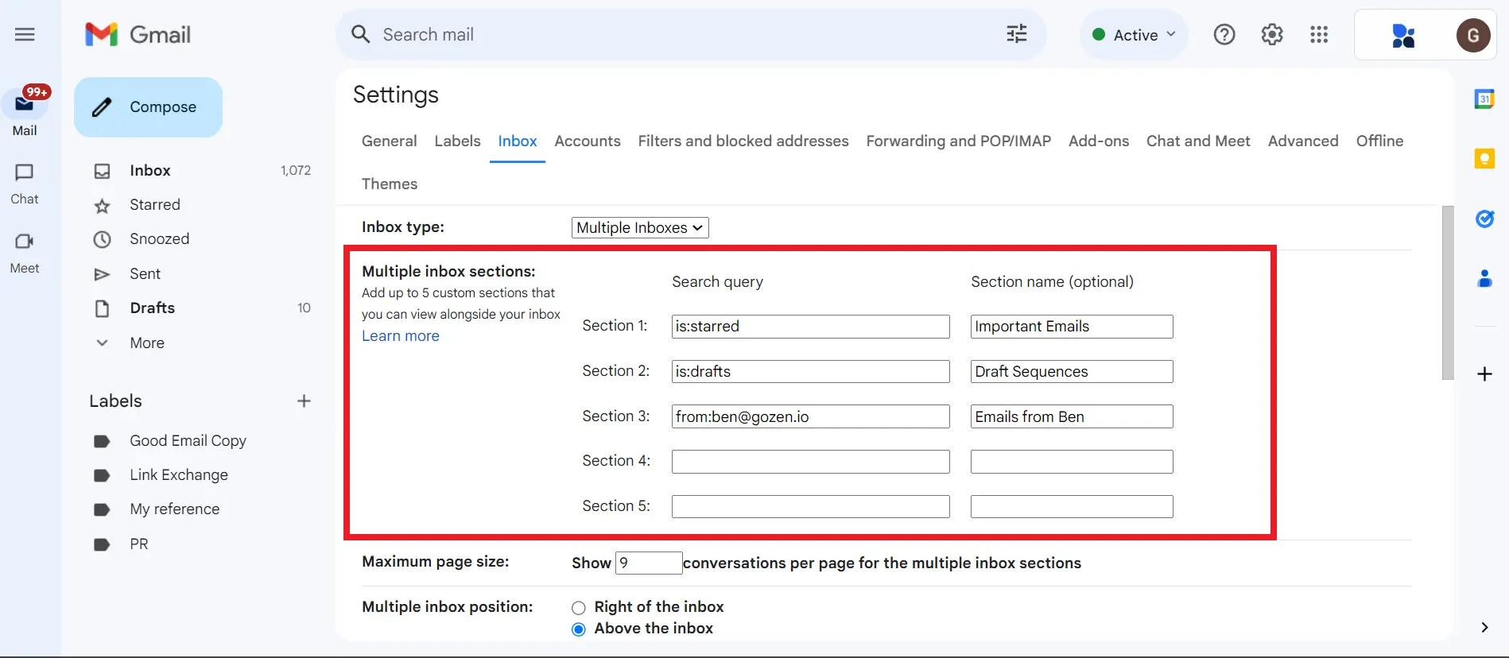Click the Good Email Copy label icon
This screenshot has height=658, width=1509.
[102, 441]
